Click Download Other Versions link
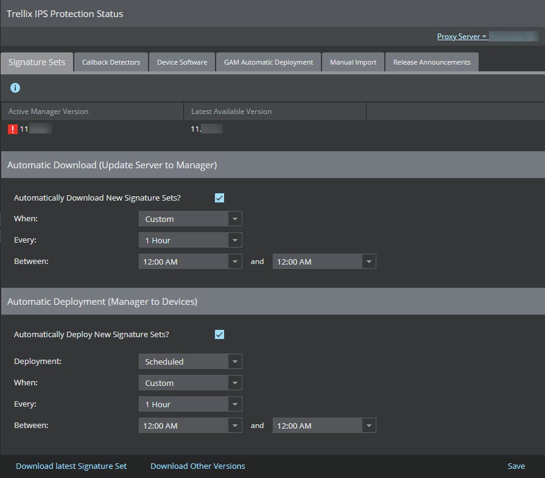This screenshot has height=478, width=545. tap(197, 466)
